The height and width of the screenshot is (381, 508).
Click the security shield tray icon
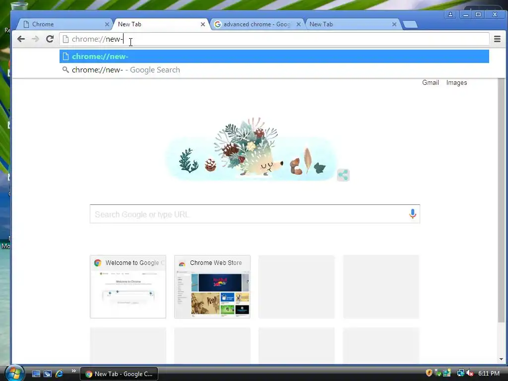tap(429, 373)
